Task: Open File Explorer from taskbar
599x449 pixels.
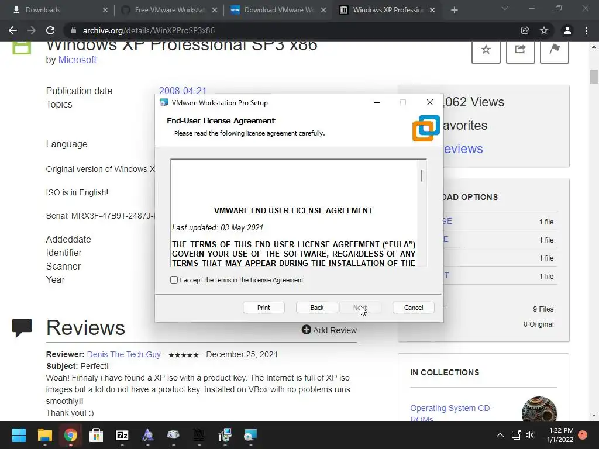Action: tap(44, 435)
